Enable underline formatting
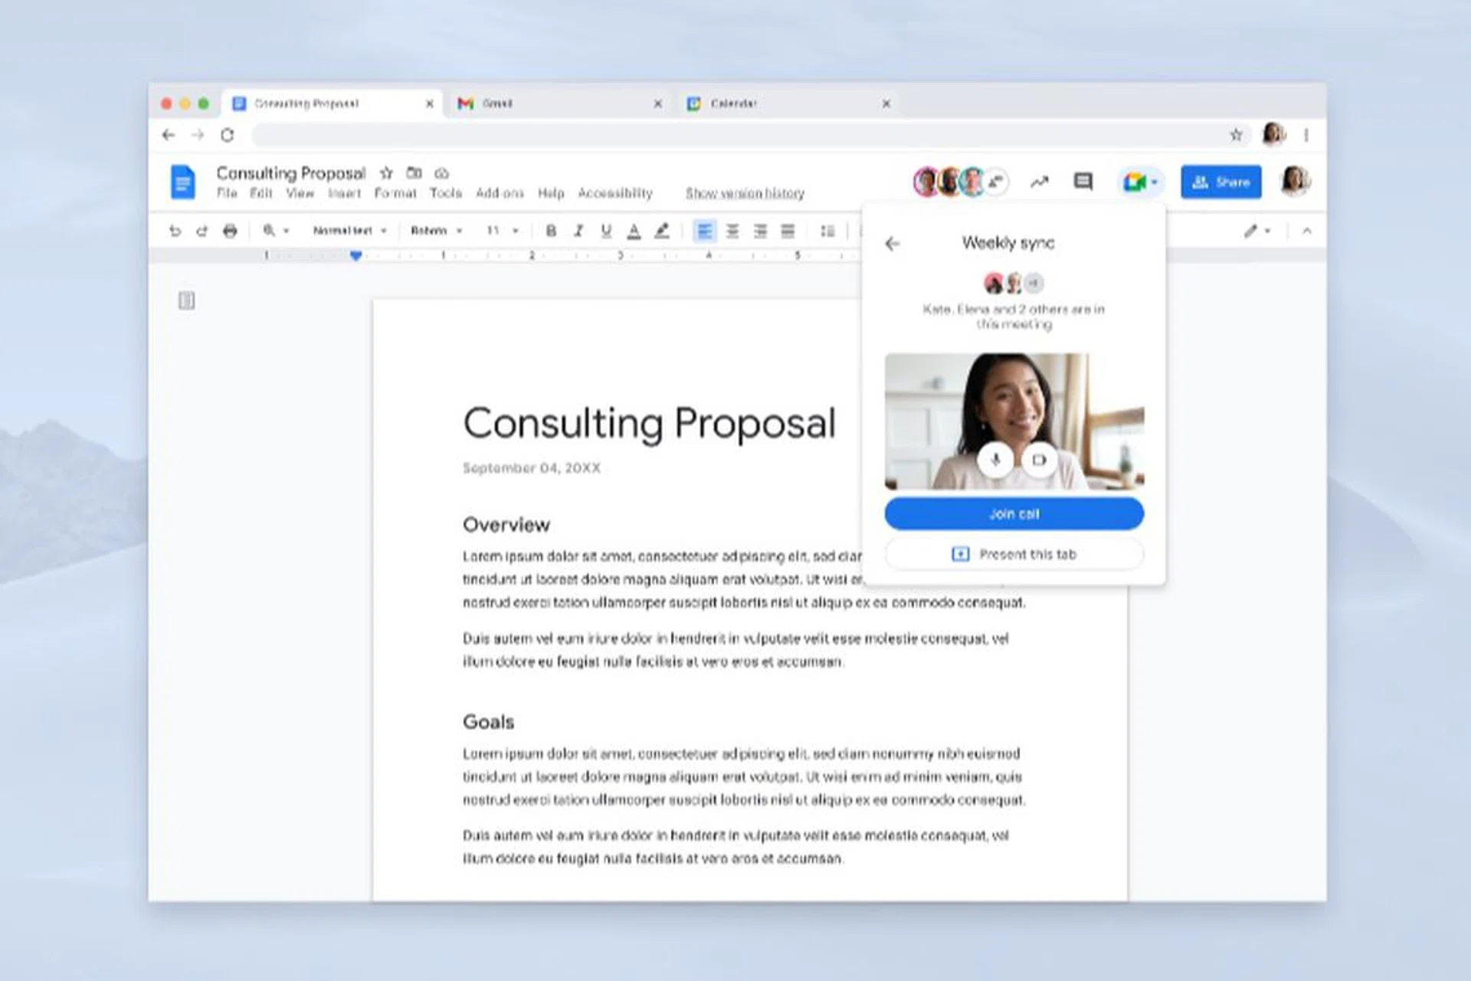Image resolution: width=1471 pixels, height=981 pixels. 606,231
